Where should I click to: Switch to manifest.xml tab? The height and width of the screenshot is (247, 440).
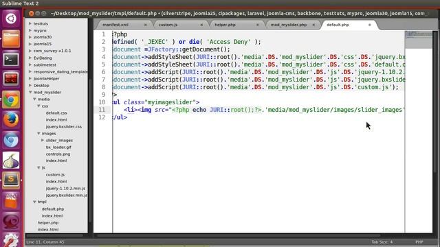pos(115,25)
